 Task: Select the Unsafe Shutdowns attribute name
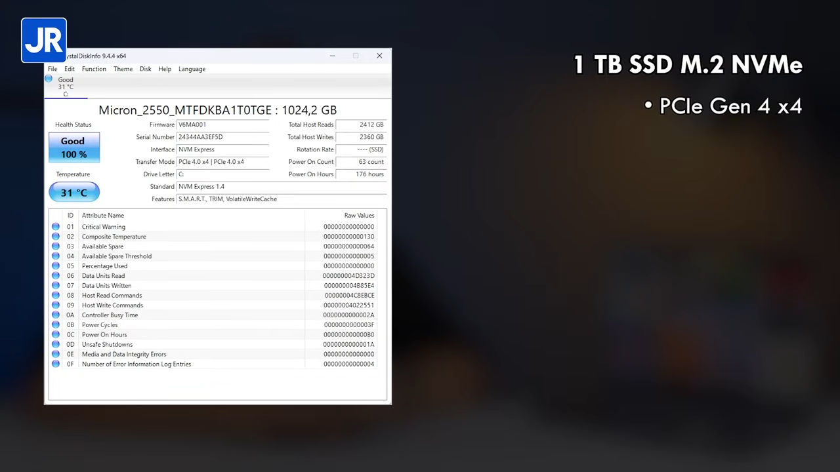(107, 345)
